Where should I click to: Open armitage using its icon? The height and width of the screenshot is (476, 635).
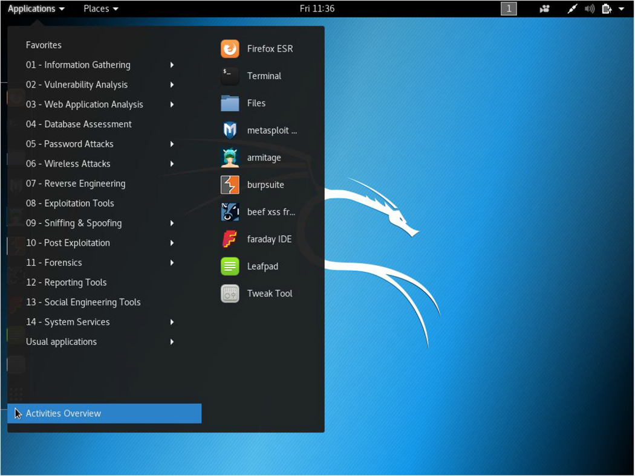230,158
